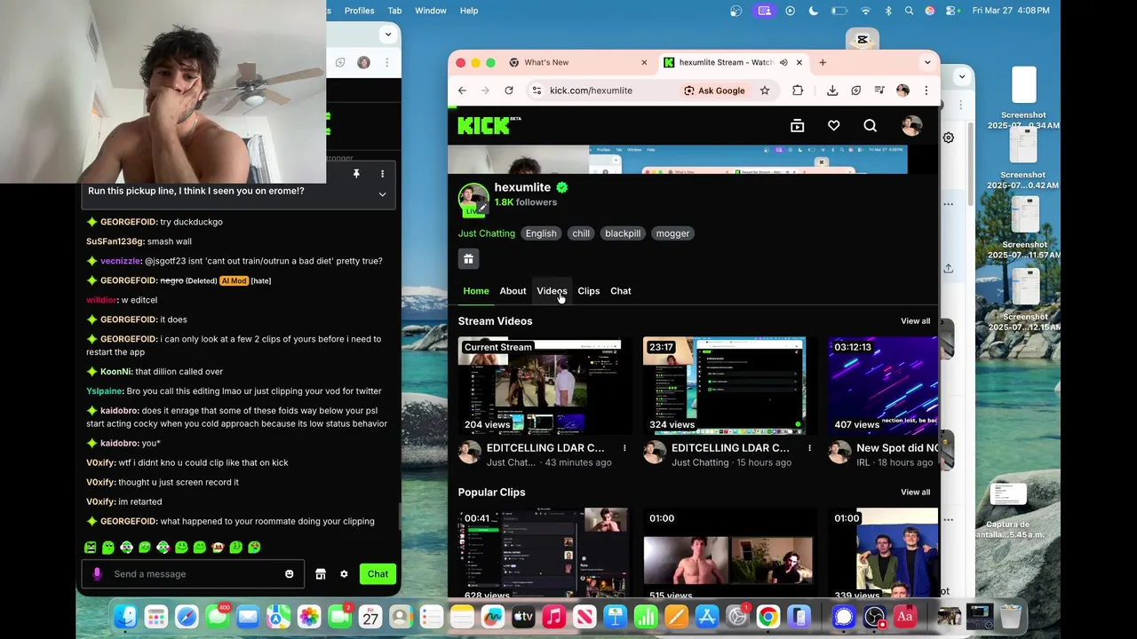The width and height of the screenshot is (1137, 639).
Task: Open Messages app in the dock
Action: (217, 617)
